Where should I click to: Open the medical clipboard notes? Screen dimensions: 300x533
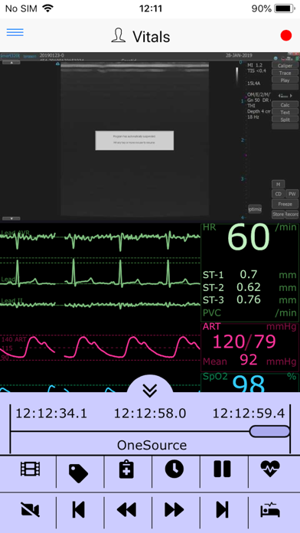click(x=126, y=469)
